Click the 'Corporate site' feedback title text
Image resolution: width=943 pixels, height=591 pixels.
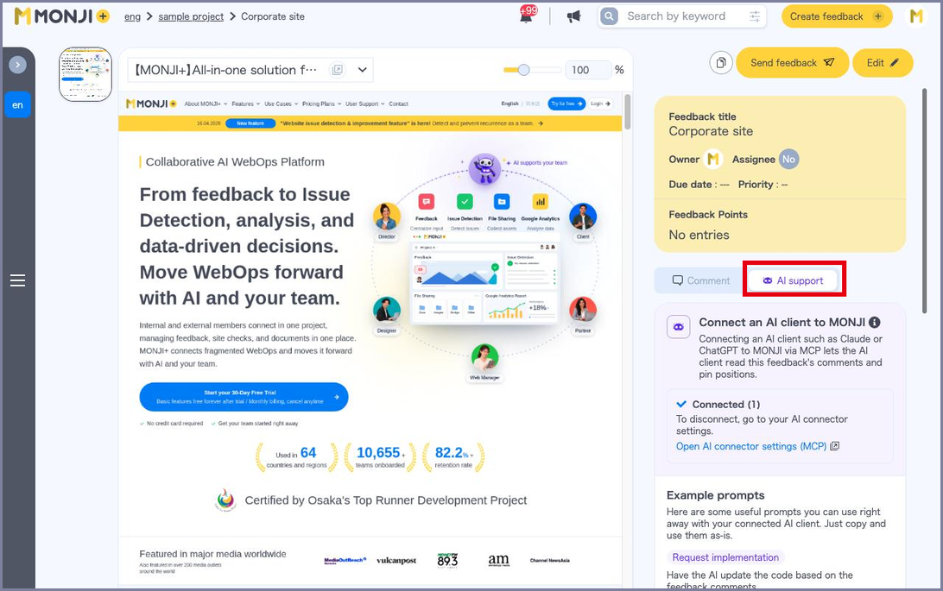tap(711, 131)
